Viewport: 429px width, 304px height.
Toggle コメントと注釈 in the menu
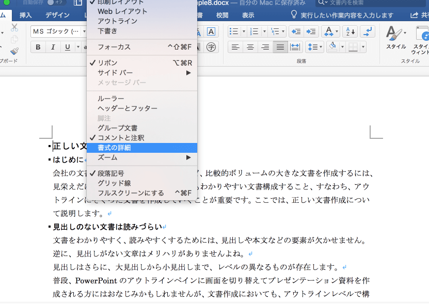click(x=142, y=138)
